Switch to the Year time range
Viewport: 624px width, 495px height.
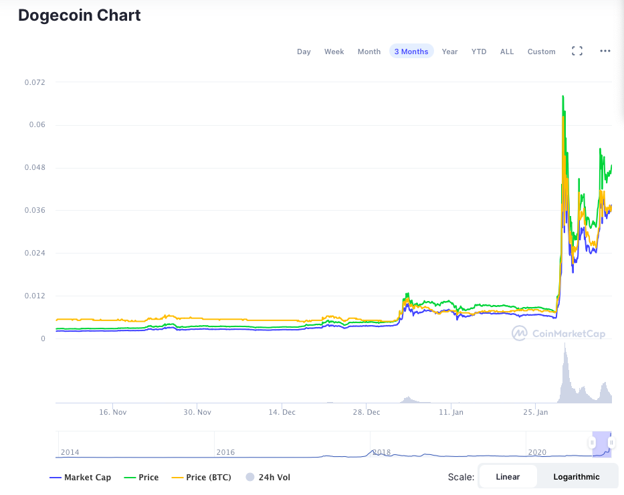449,51
